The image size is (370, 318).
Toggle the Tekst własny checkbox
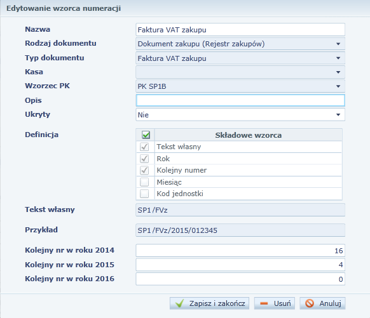[144, 147]
